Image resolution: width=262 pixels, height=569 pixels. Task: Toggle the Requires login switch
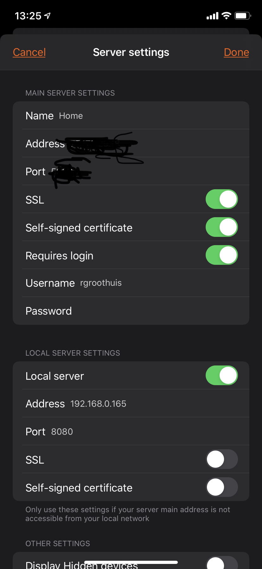[x=222, y=255]
